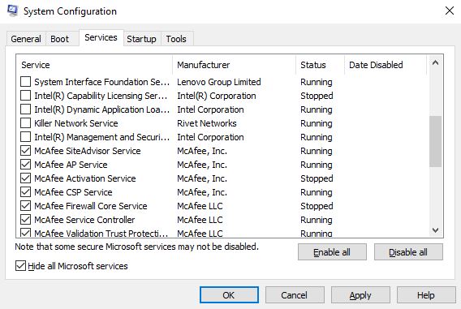Click Running status of Killer Network Service
This screenshot has width=461, height=309.
(x=317, y=123)
